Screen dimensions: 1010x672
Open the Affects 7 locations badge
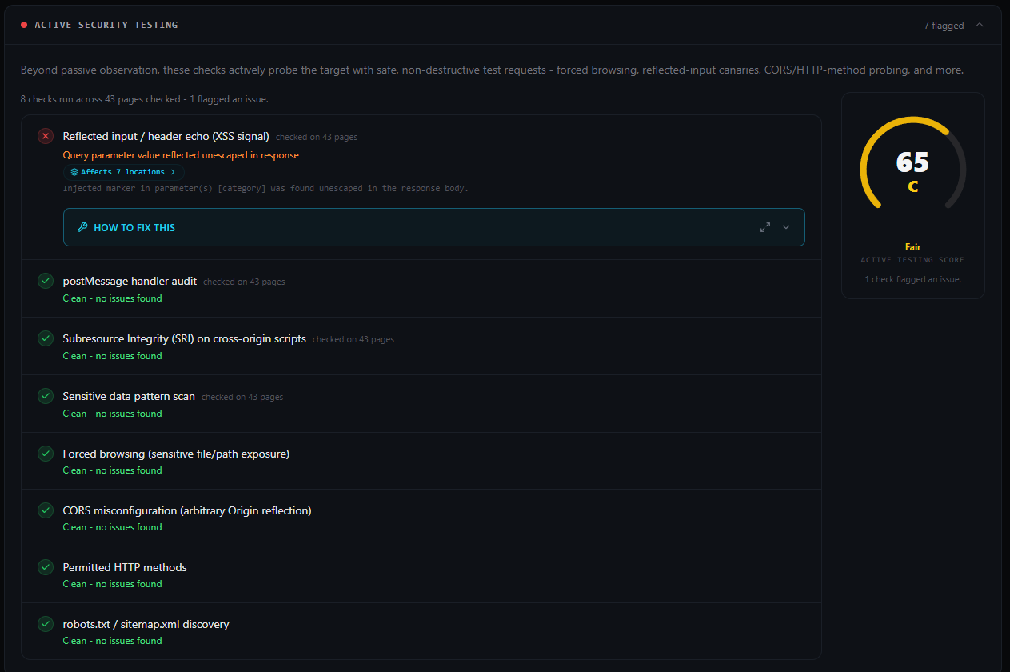point(123,172)
